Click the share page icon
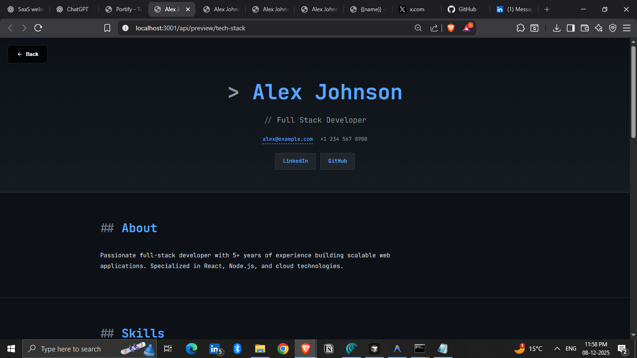The width and height of the screenshot is (637, 358). (434, 28)
